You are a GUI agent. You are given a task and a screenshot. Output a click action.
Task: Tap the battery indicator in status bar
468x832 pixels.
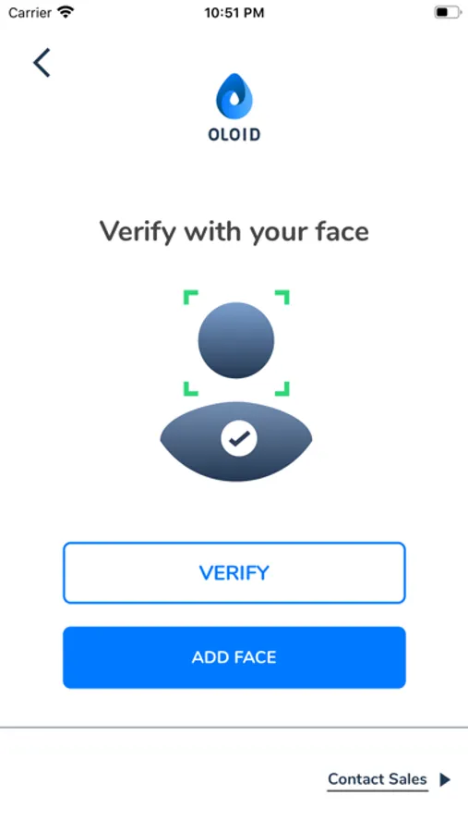(x=448, y=12)
